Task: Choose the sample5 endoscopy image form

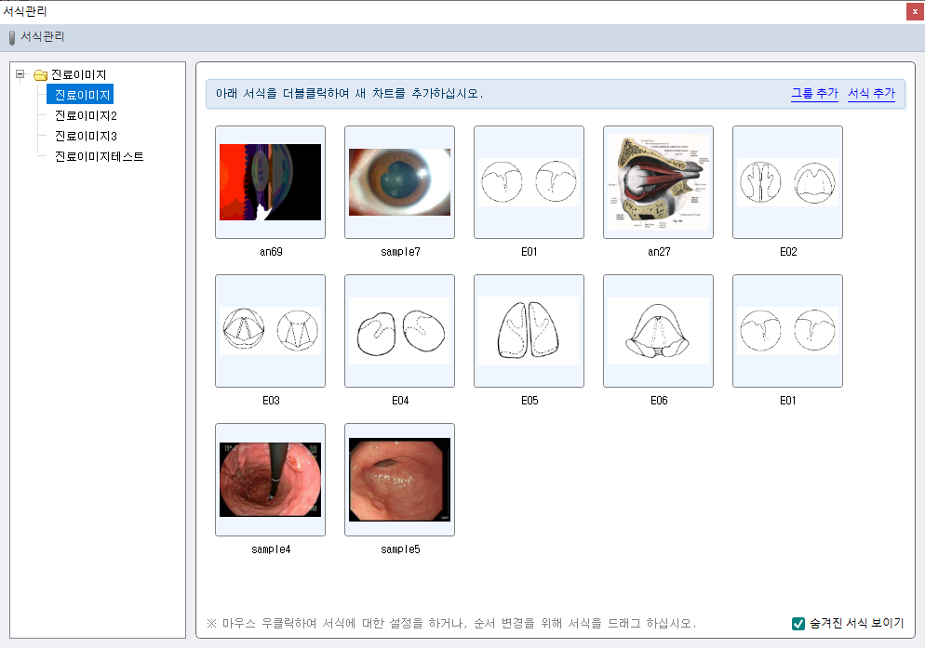Action: [399, 480]
